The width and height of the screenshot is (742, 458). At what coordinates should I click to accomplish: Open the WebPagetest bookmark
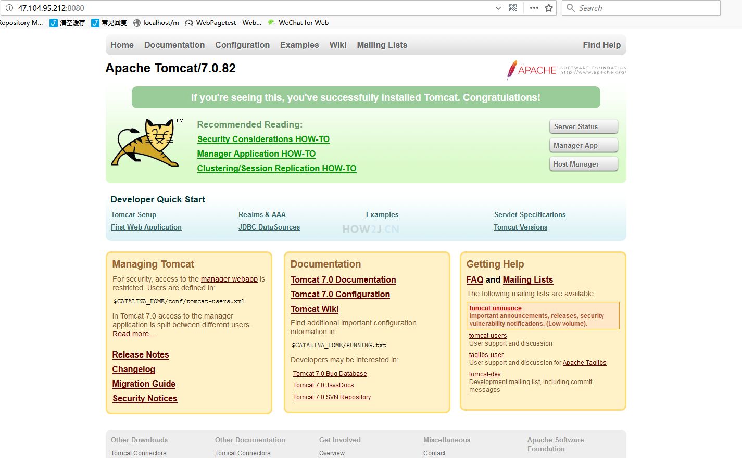tap(223, 23)
